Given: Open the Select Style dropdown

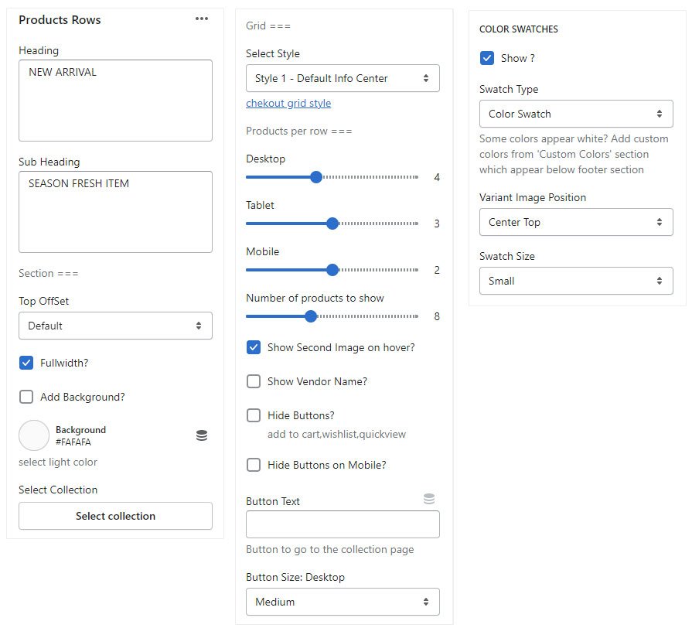Looking at the screenshot, I should point(343,78).
